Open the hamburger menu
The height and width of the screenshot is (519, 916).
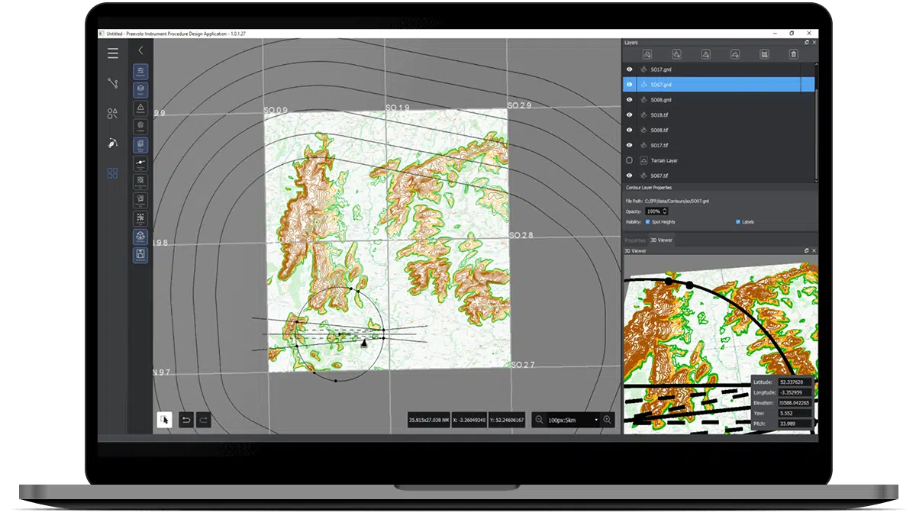click(113, 53)
